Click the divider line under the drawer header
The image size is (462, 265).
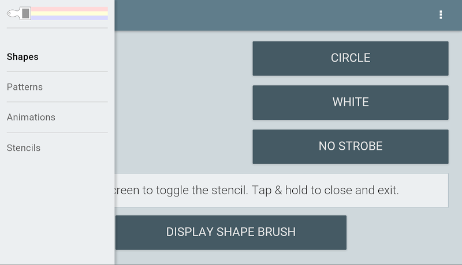click(x=57, y=28)
